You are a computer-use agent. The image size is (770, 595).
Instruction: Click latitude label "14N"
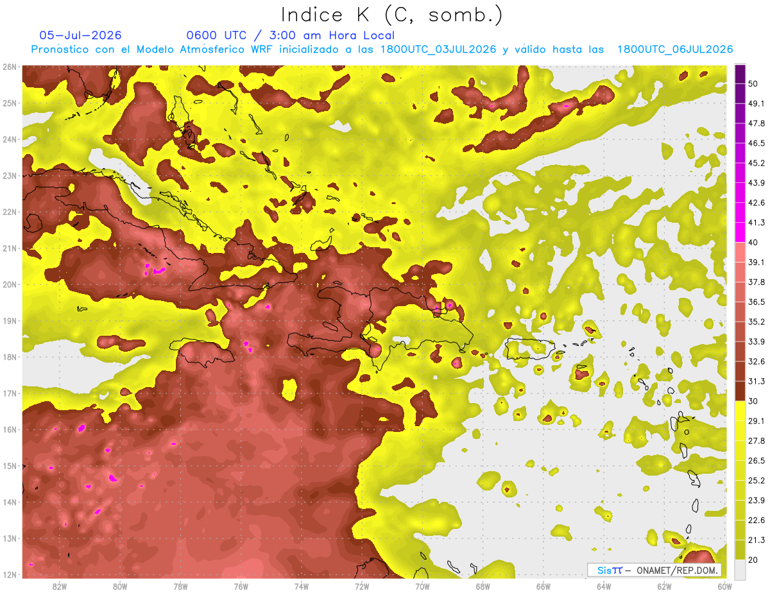click(9, 502)
